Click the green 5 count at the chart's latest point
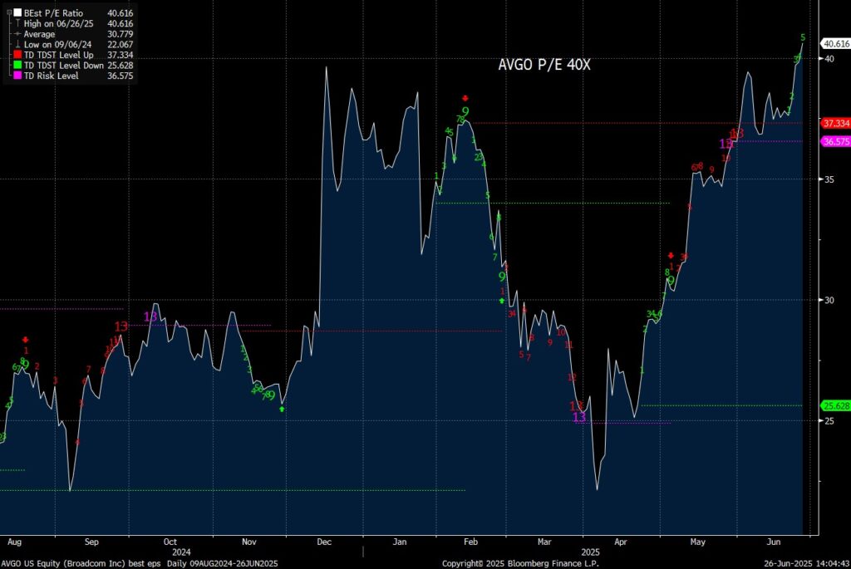The height and width of the screenshot is (569, 851). [803, 37]
